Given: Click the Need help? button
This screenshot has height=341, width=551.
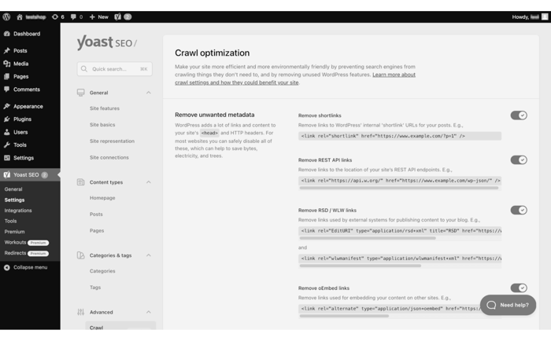Looking at the screenshot, I should [508, 305].
